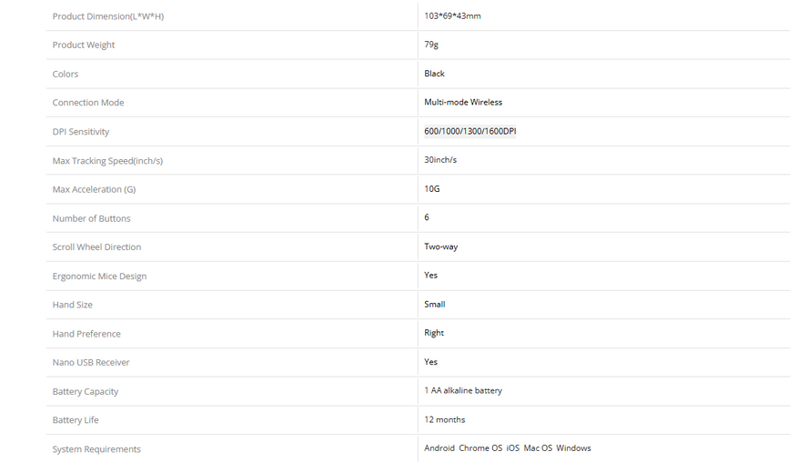Click the 12 months battery life value
Viewport: 797px width, 462px height.
point(444,420)
